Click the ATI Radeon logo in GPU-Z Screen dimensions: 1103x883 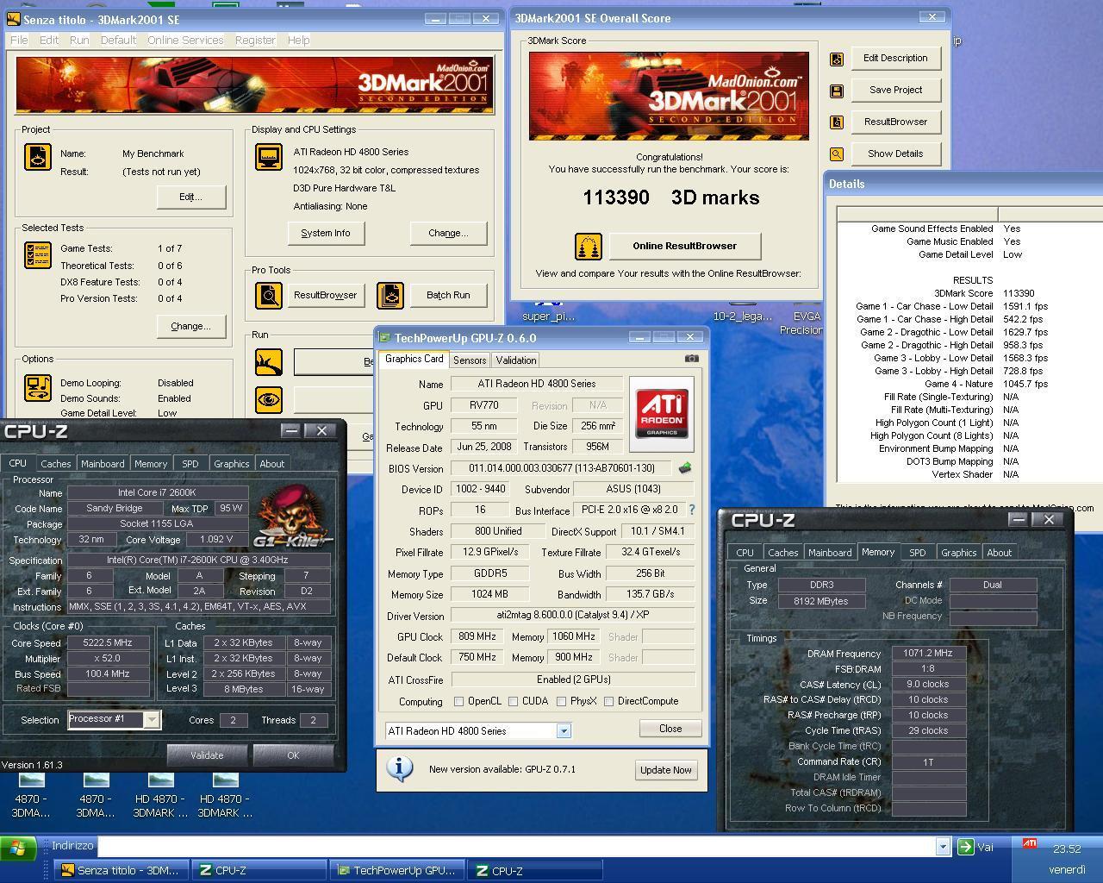(662, 415)
